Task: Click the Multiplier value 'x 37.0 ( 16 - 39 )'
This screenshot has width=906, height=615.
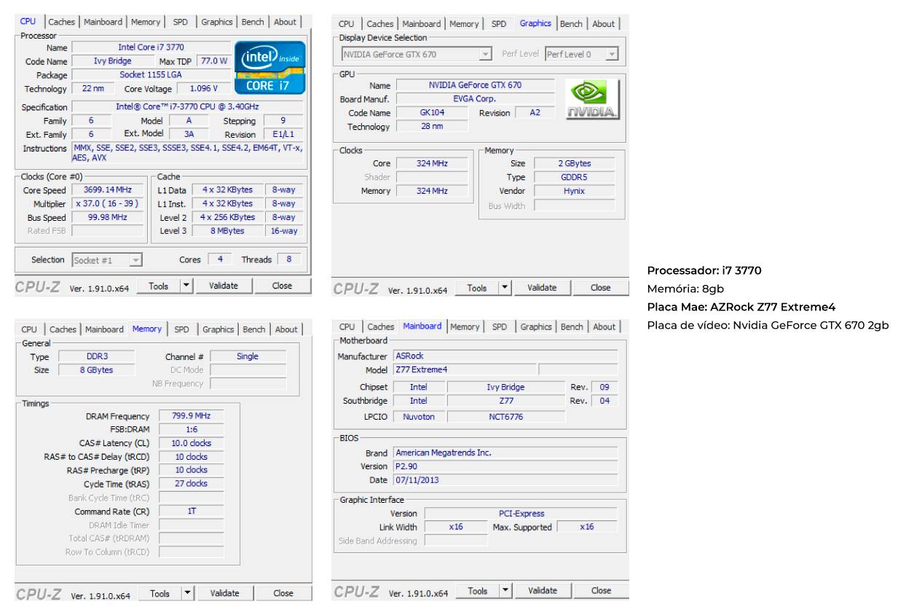Action: coord(108,204)
